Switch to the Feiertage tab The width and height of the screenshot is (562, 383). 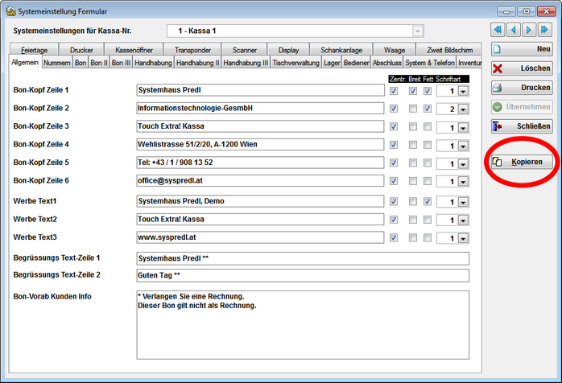click(x=34, y=50)
